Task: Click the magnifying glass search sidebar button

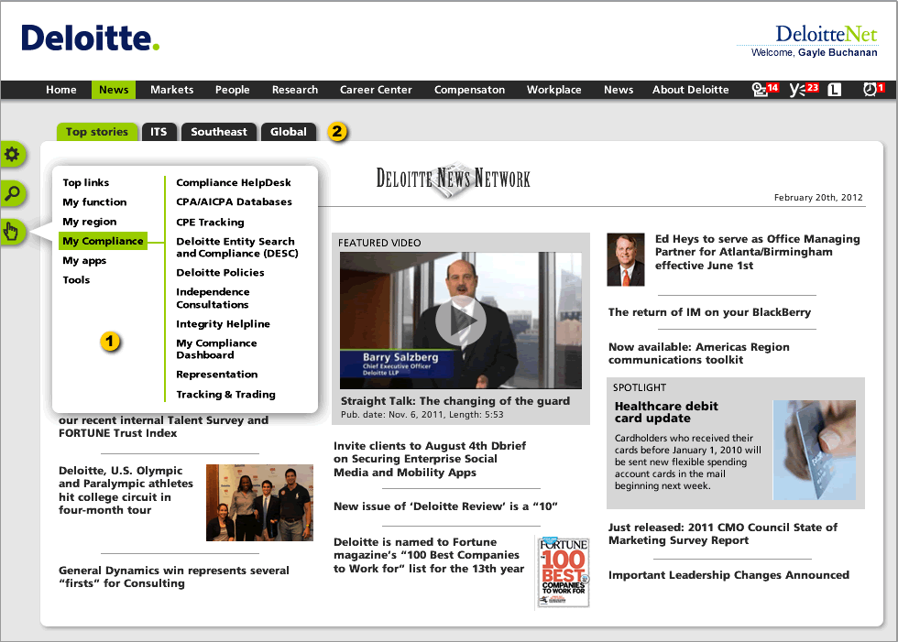Action: [12, 193]
